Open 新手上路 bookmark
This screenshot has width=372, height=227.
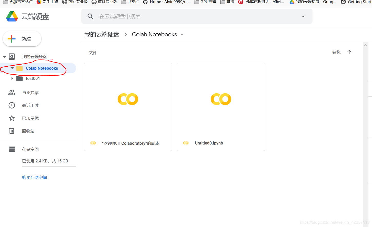pos(47,2)
